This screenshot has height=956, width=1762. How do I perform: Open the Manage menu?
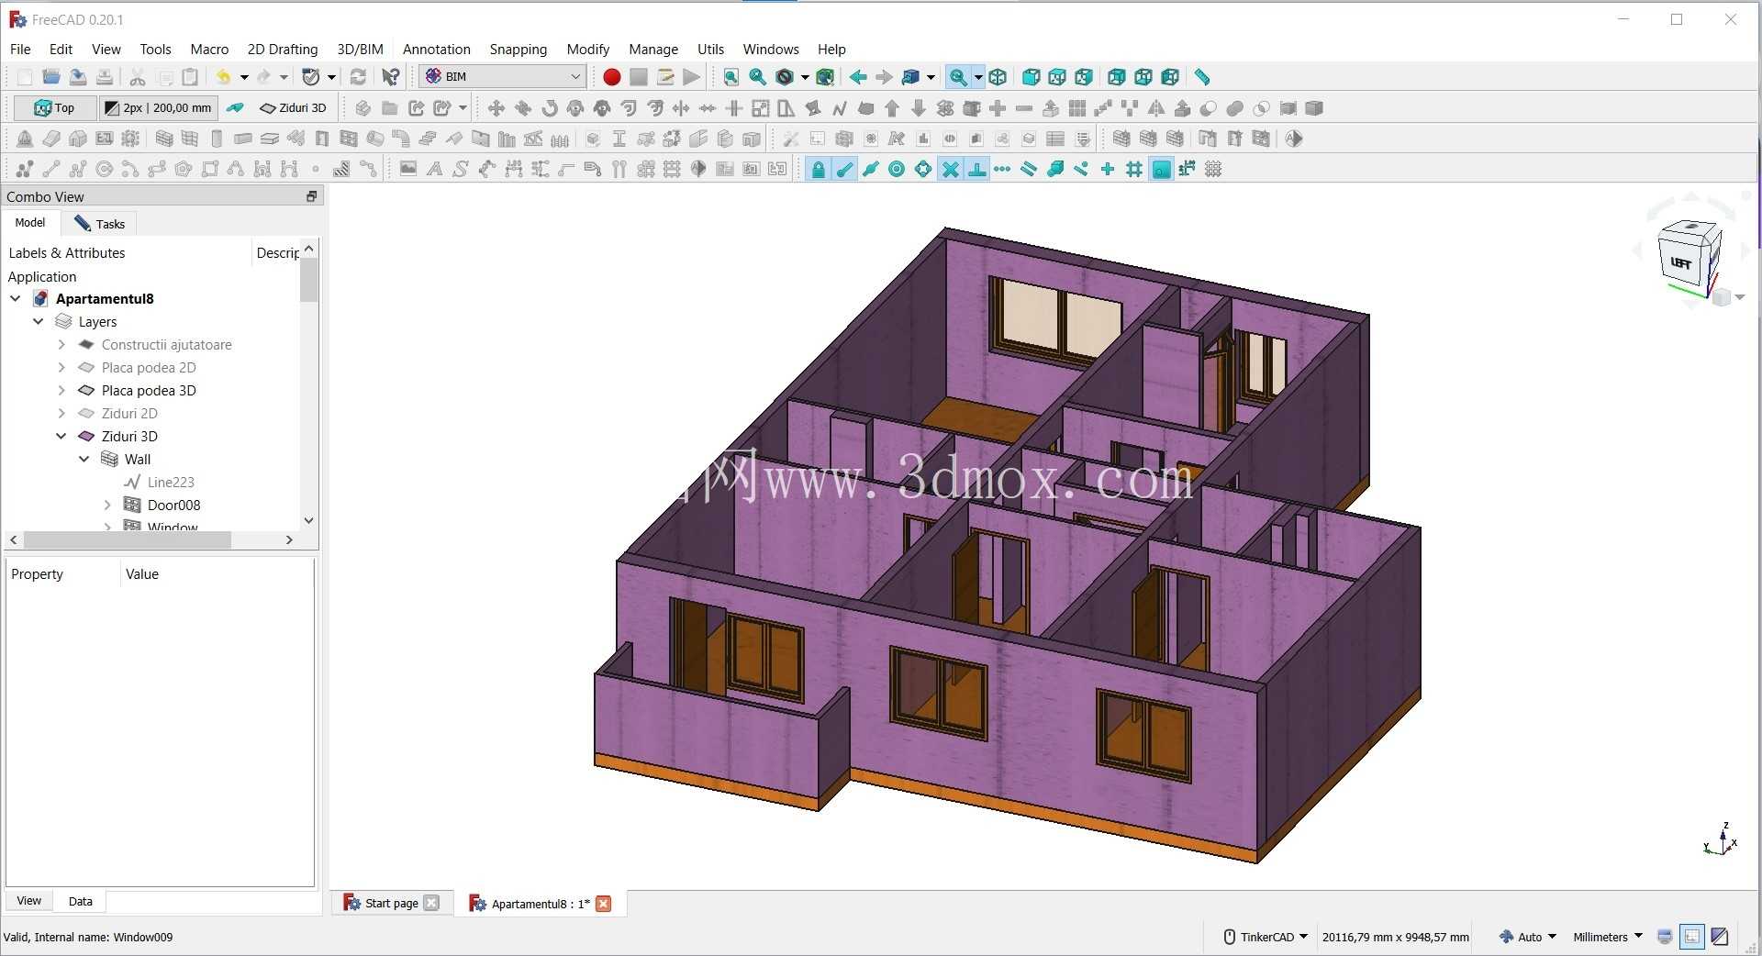tap(653, 50)
